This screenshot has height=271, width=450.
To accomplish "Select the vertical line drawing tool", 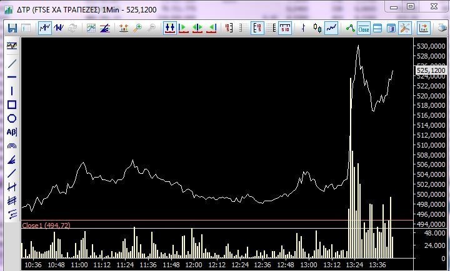I will [x=12, y=91].
